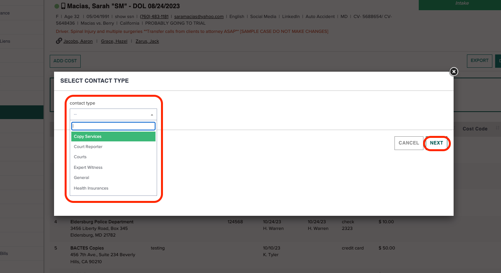Image resolution: width=501 pixels, height=273 pixels.
Task: Open Zarus, Jack linked contact
Action: click(147, 41)
